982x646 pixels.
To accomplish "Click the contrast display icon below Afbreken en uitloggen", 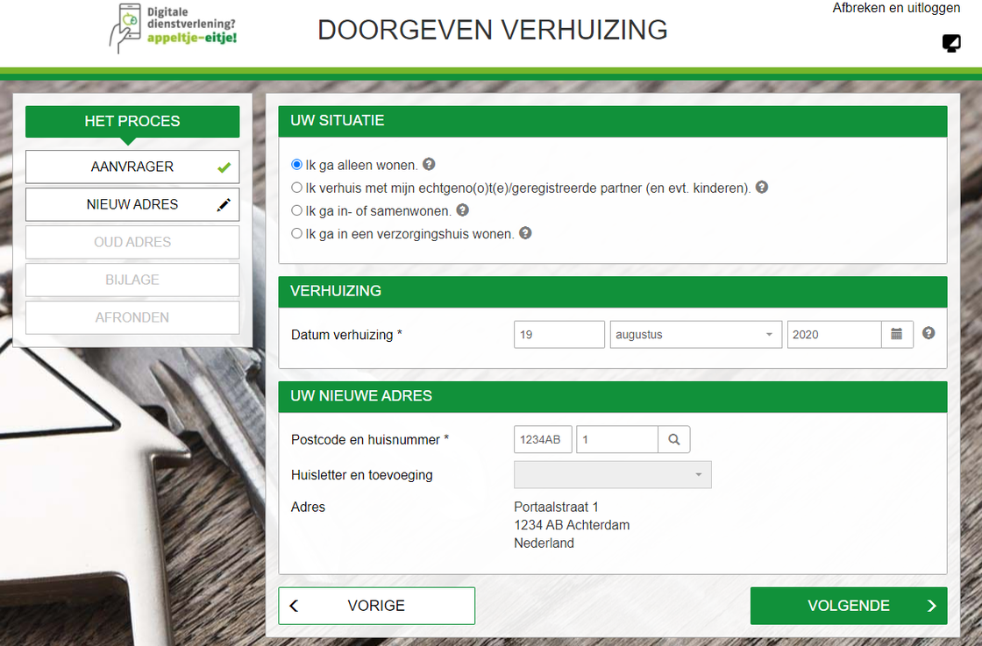I will coord(951,43).
